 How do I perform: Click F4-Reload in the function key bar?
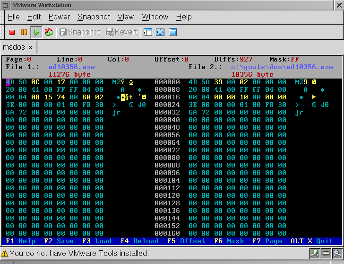(139, 241)
